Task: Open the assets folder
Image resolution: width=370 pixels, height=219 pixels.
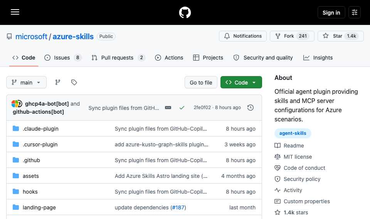Action: pos(31,176)
